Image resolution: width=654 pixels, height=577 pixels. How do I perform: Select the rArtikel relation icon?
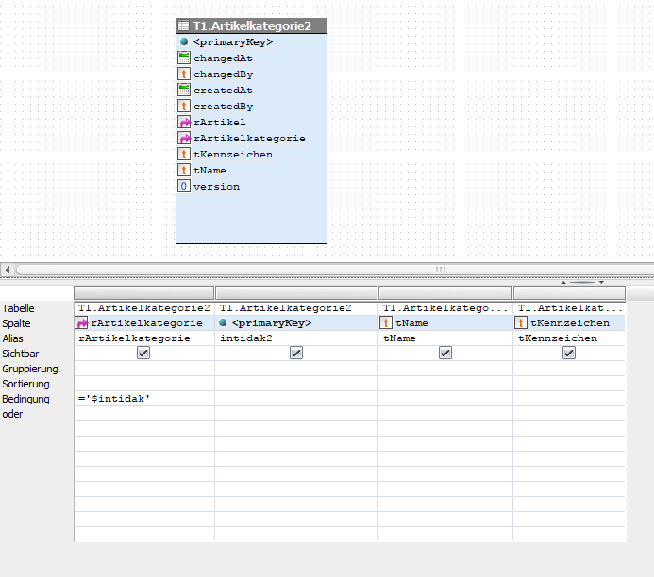(x=184, y=123)
